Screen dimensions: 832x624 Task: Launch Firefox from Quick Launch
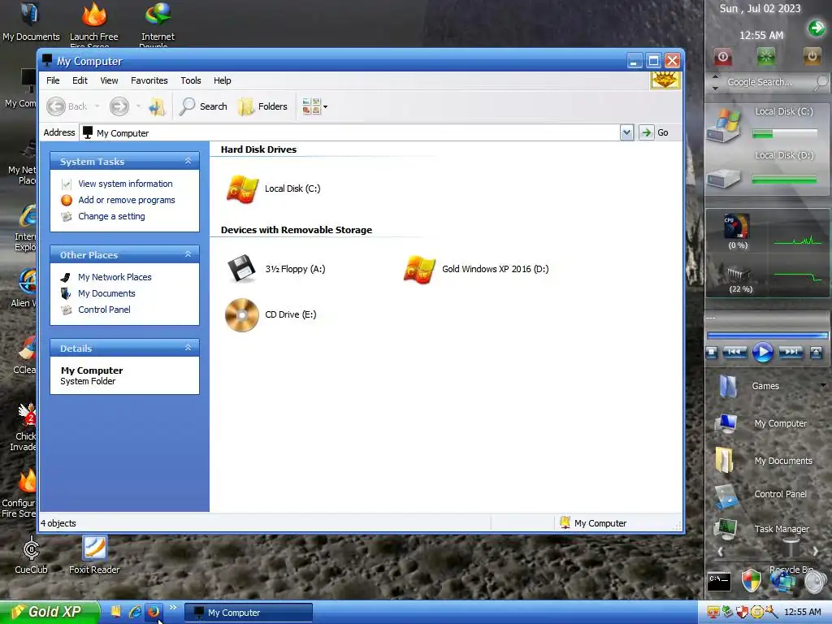tap(154, 612)
